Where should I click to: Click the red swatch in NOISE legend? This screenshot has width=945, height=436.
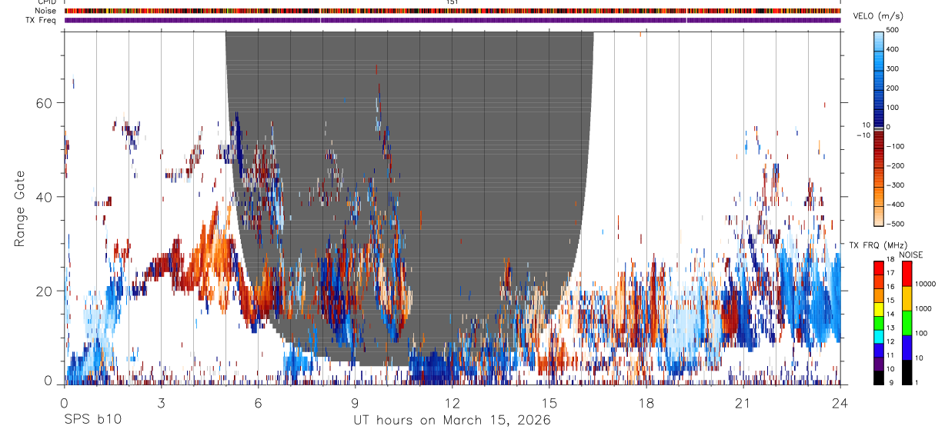point(907,274)
